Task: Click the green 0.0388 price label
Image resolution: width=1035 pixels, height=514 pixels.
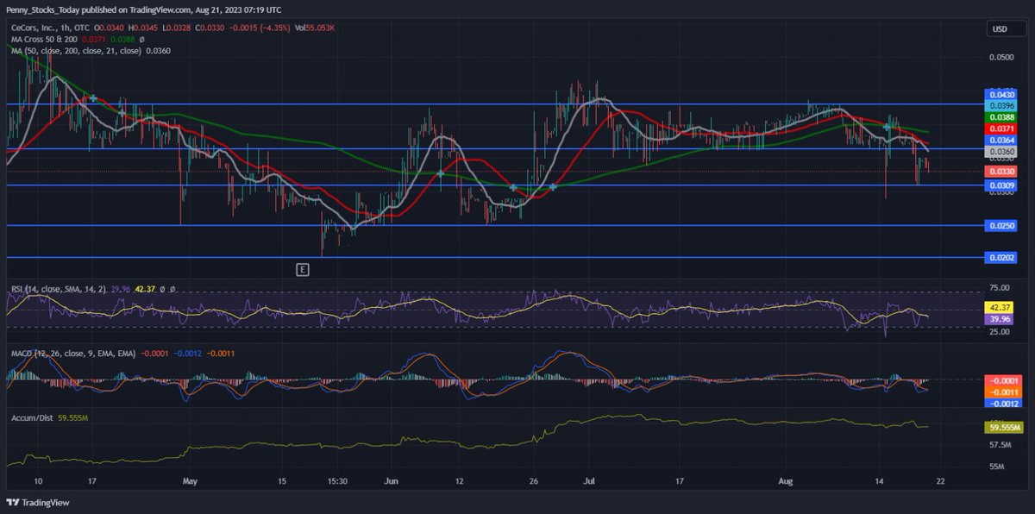Action: click(1001, 116)
